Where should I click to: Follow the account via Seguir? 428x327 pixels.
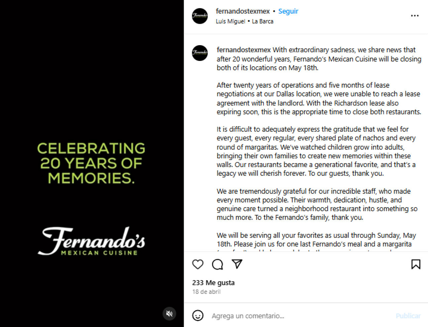pyautogui.click(x=288, y=11)
